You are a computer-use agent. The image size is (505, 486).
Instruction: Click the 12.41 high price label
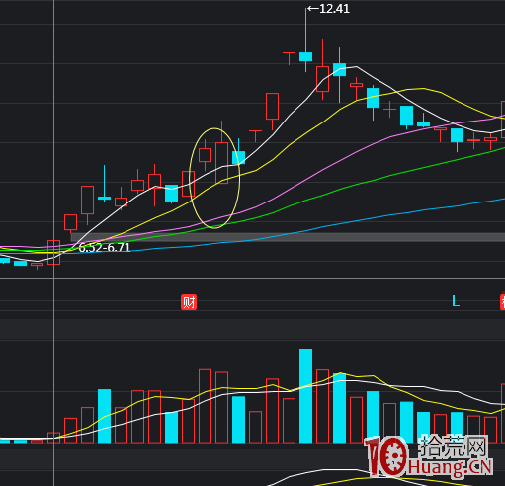click(334, 9)
